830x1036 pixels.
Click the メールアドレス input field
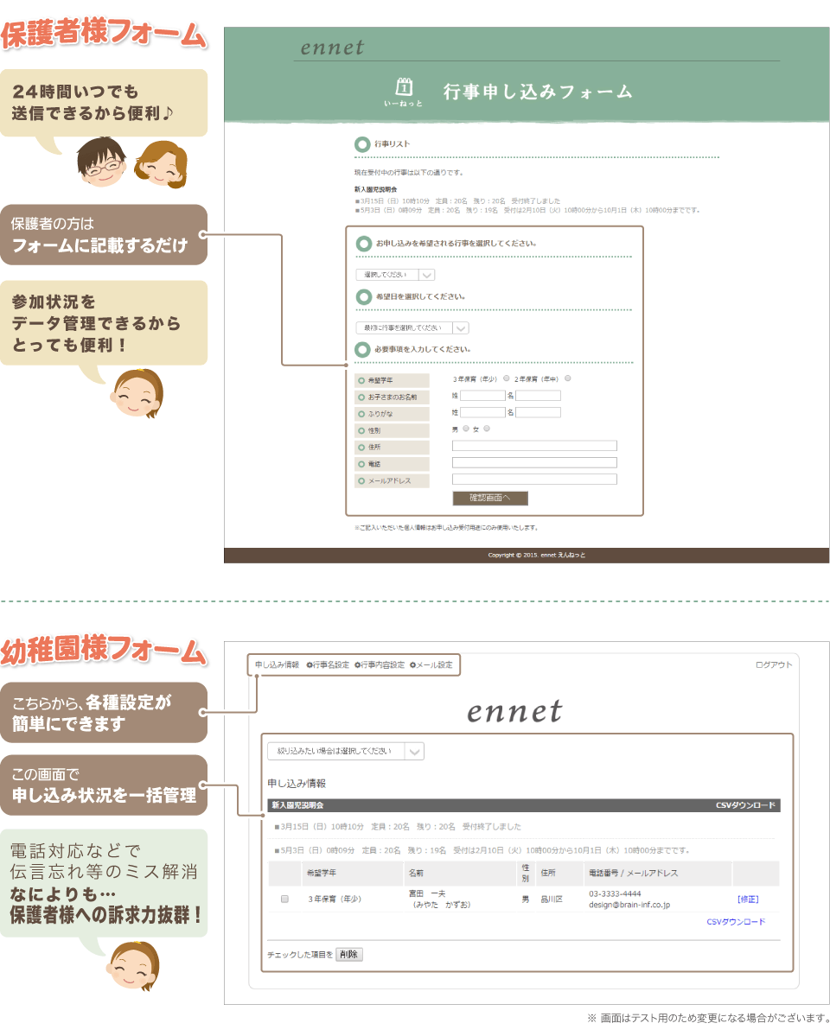[x=534, y=479]
